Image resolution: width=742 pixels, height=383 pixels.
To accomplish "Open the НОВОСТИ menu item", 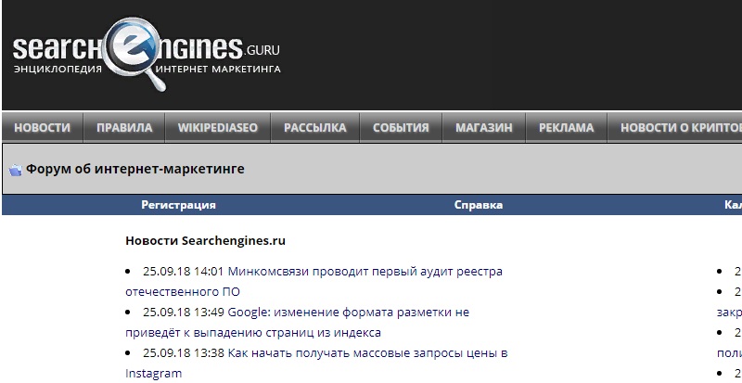I will pyautogui.click(x=42, y=128).
